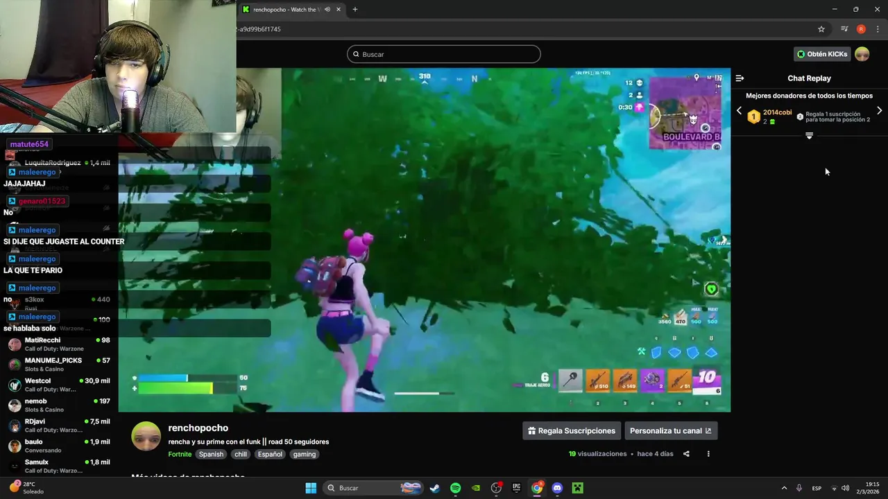The width and height of the screenshot is (888, 499).
Task: Focus the Kick Buscar search field
Action: click(x=444, y=54)
